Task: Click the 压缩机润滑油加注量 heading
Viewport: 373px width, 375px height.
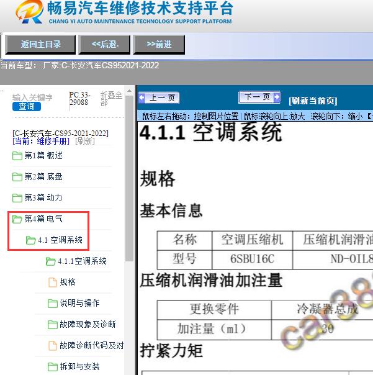Action: (x=211, y=281)
